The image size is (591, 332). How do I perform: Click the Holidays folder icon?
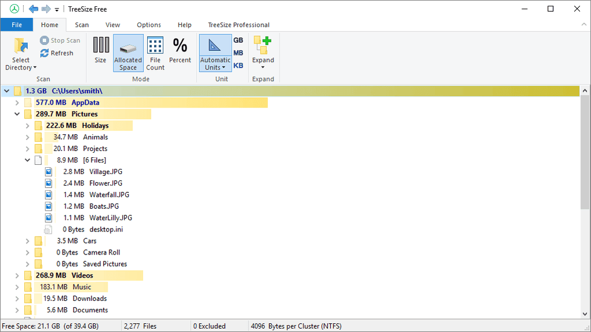pyautogui.click(x=38, y=126)
